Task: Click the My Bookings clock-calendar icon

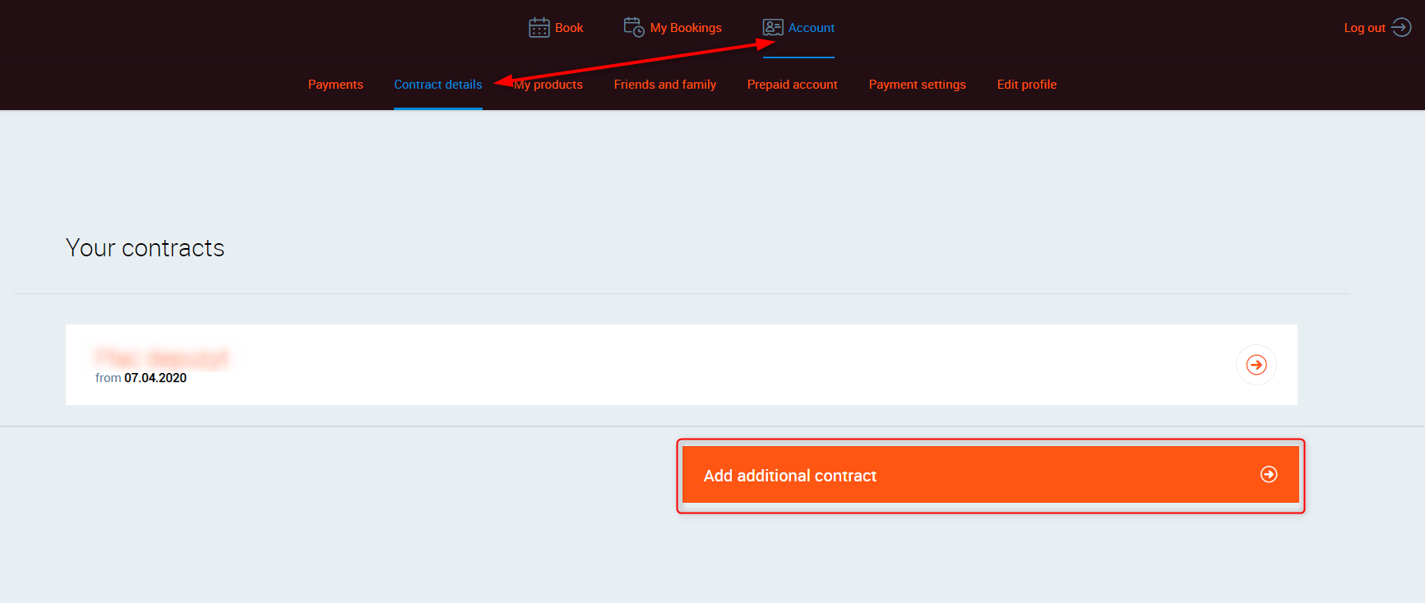Action: [633, 28]
